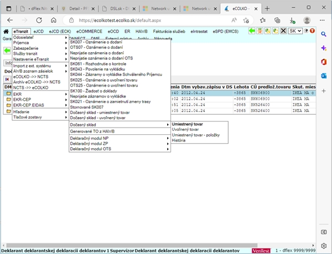Choose SK100 - Žiadosť o doklady

[94, 91]
